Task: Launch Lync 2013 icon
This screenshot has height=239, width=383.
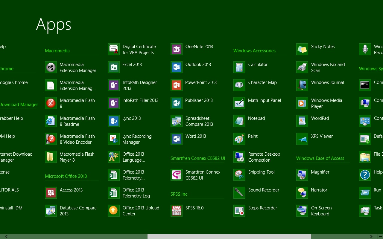Action: click(114, 121)
